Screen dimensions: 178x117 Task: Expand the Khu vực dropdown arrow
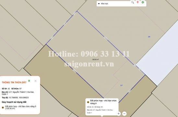click(x=99, y=4)
